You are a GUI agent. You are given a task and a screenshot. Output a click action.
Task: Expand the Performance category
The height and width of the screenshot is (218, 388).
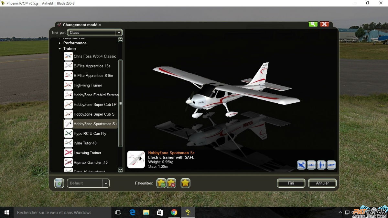(x=59, y=43)
